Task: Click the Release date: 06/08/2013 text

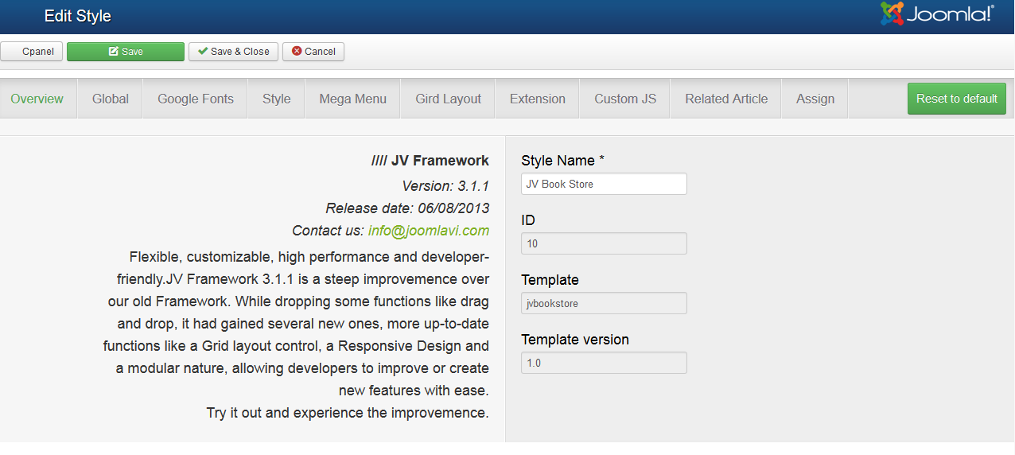Action: (x=407, y=208)
